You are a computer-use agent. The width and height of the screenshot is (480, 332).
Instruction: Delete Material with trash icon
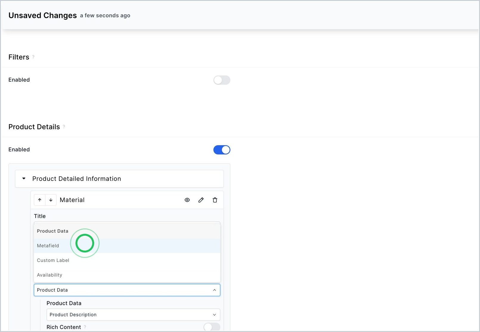tap(215, 200)
